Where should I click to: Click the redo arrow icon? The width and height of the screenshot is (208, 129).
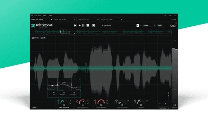point(174,26)
